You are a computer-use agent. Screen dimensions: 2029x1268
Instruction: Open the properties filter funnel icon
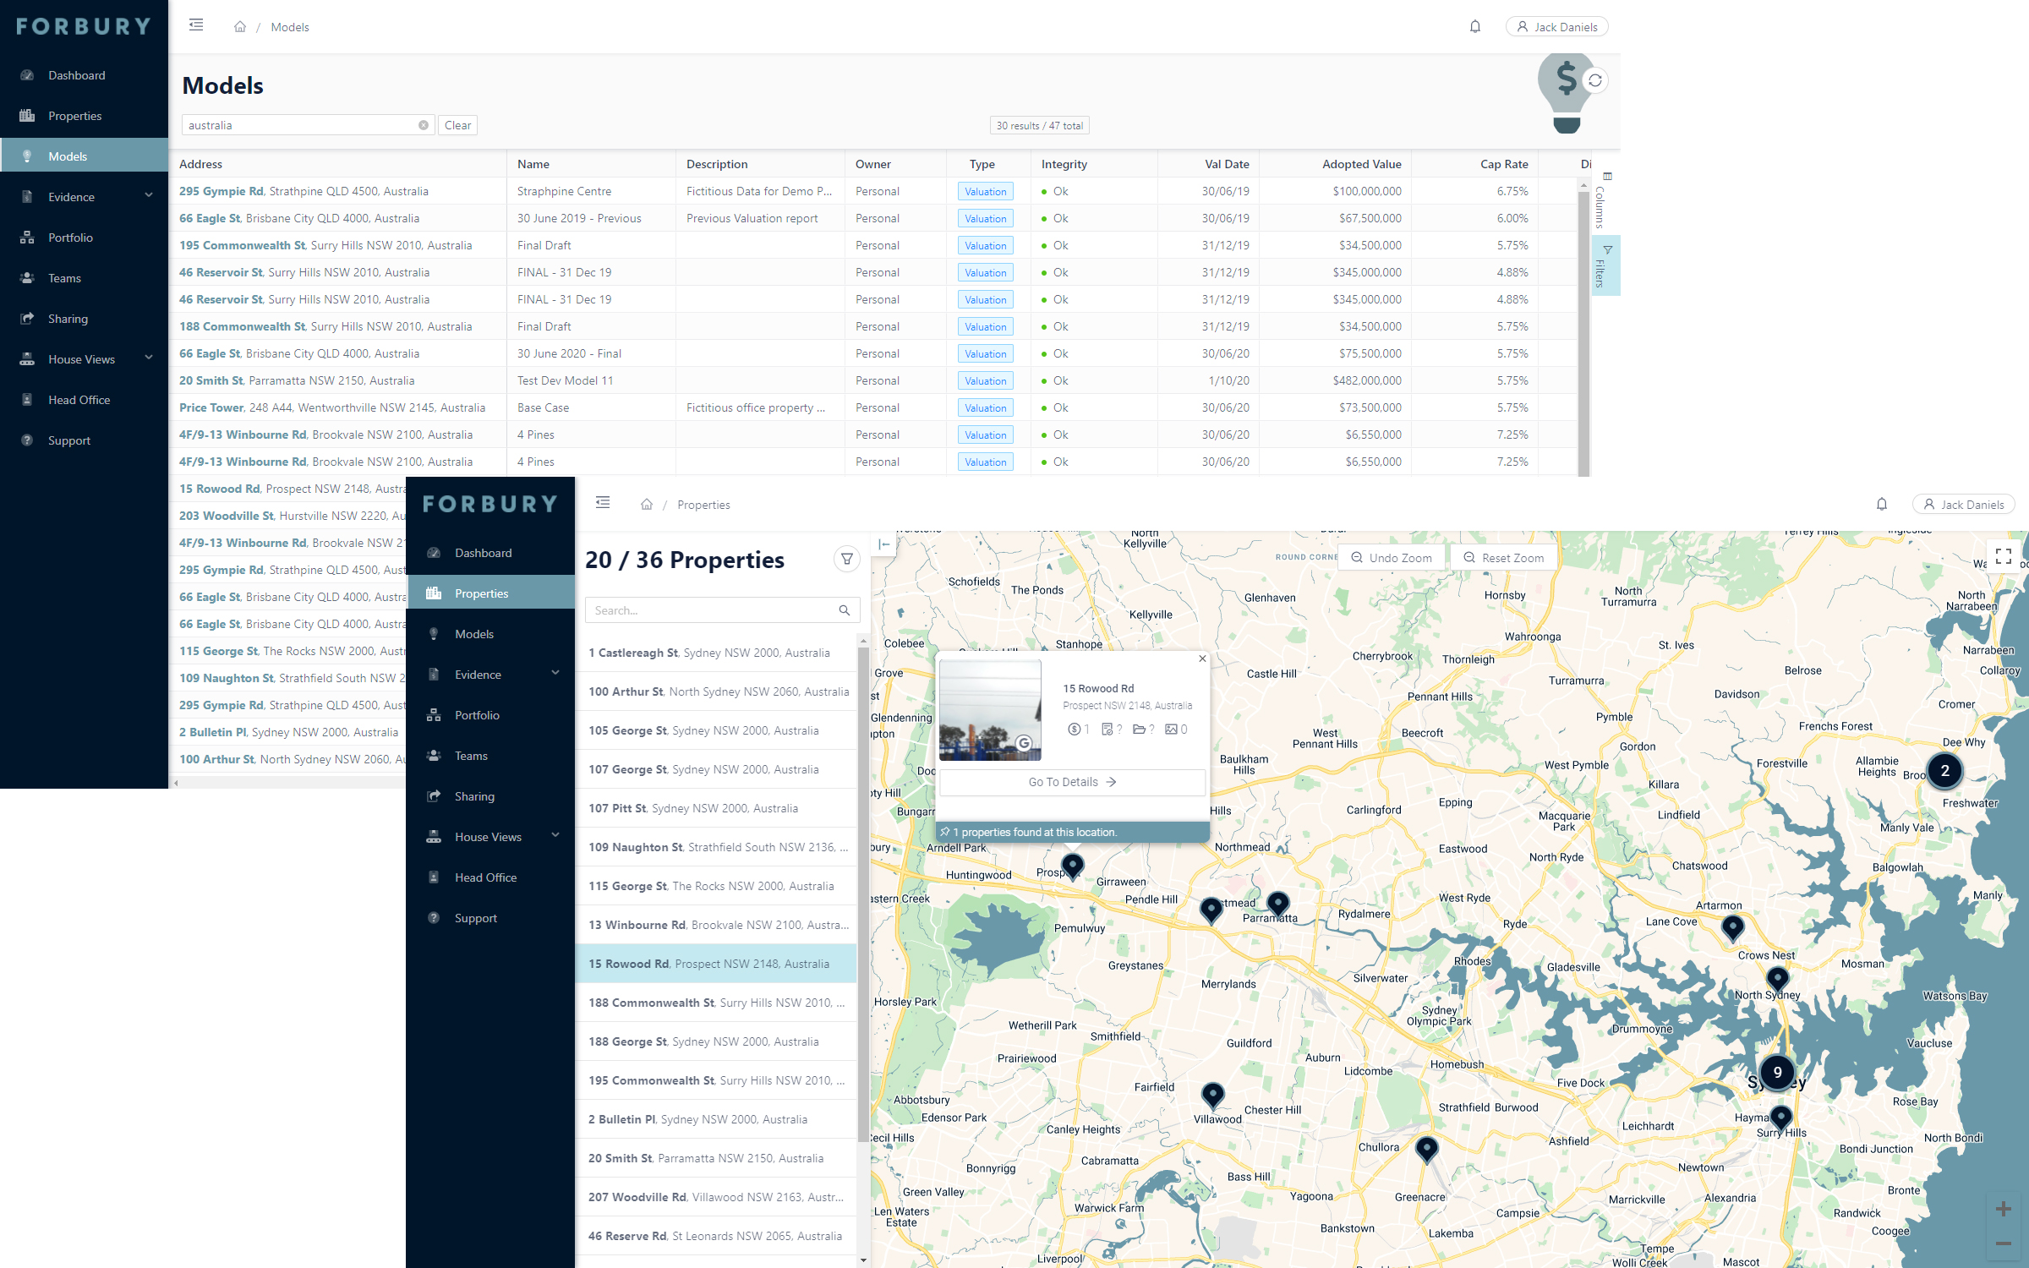tap(846, 559)
